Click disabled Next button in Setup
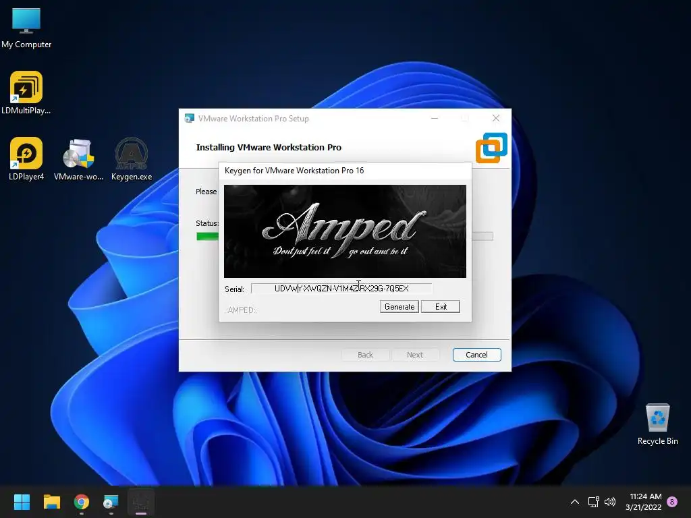 click(415, 355)
